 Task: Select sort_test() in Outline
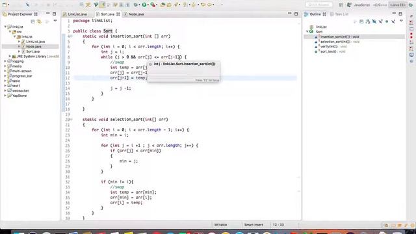pos(332,51)
